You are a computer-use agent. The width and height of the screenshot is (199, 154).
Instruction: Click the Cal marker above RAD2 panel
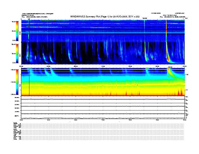point(29,19)
